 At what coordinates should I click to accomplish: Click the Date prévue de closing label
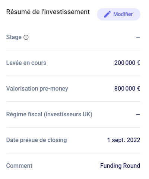tap(37, 140)
